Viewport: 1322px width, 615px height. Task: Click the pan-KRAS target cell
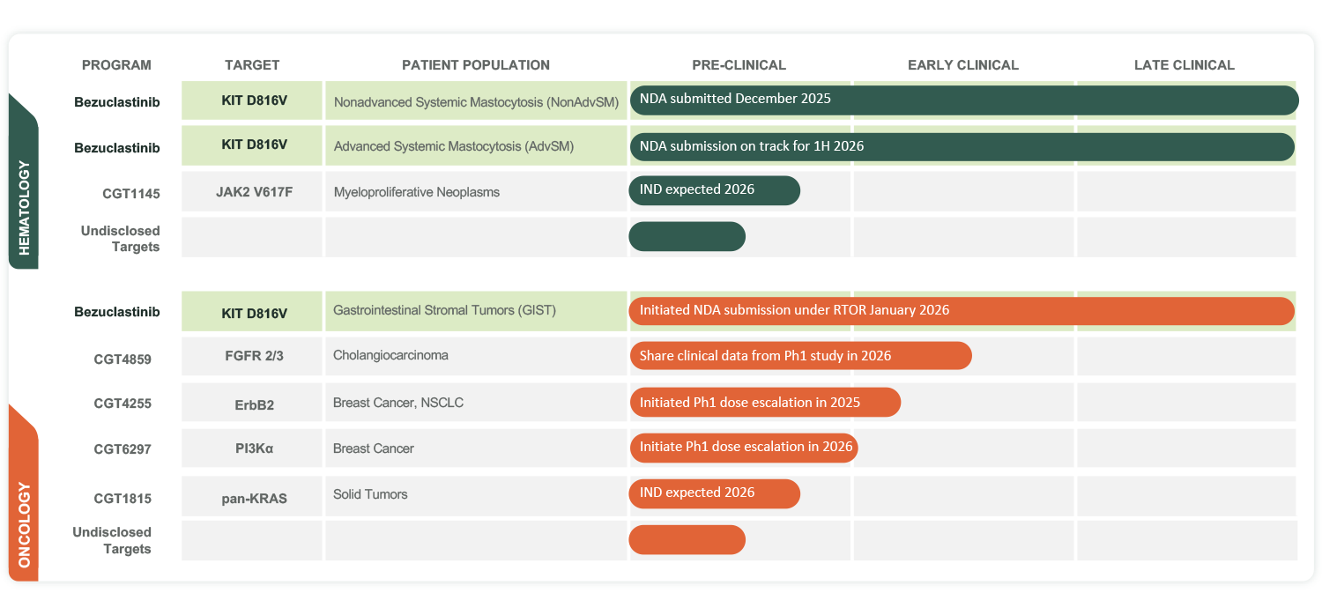[x=252, y=499]
